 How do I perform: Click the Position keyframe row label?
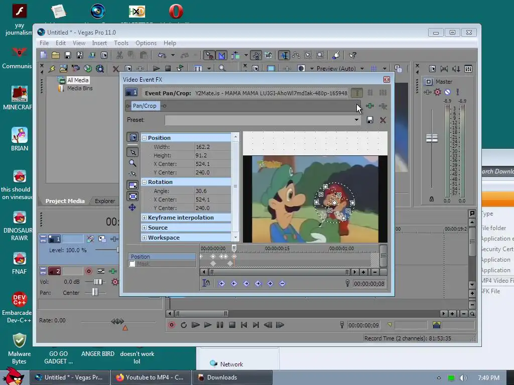pyautogui.click(x=162, y=257)
